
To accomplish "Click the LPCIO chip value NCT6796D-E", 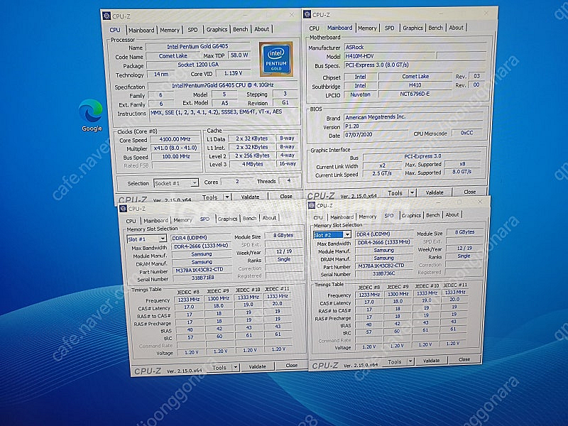I will pos(415,94).
